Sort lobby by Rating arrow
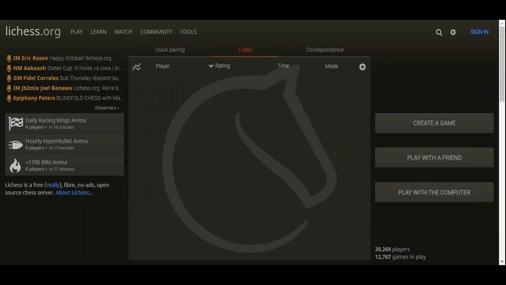506x285 pixels. [211, 66]
